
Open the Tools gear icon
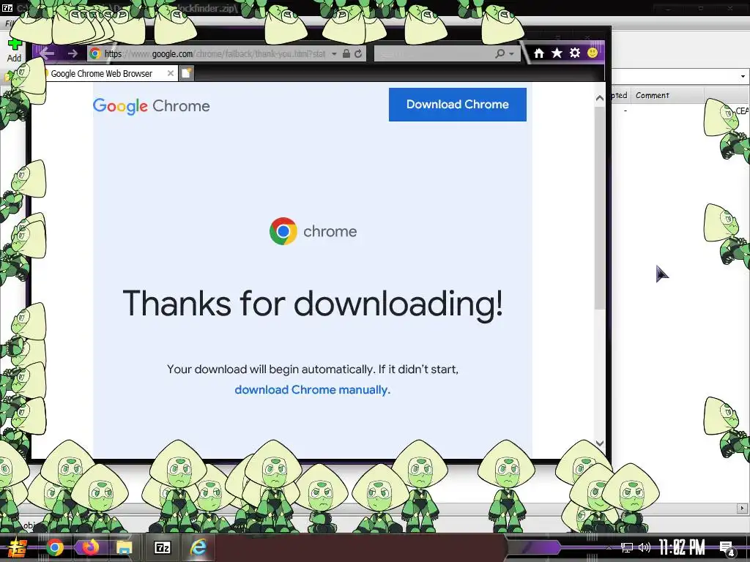(574, 53)
